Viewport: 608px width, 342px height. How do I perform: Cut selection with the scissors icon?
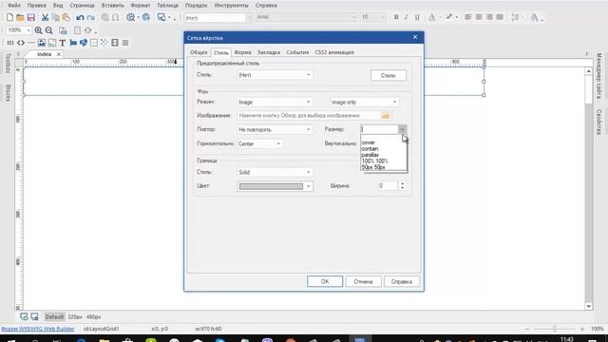[x=45, y=17]
